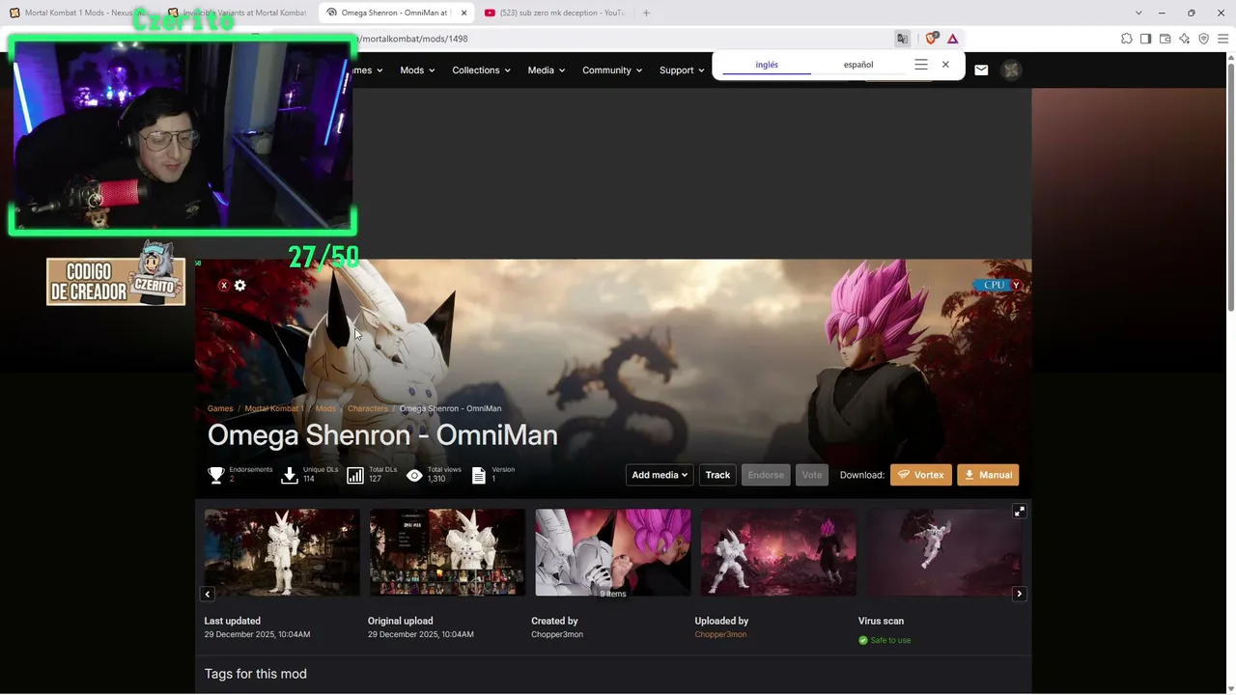This screenshot has height=695, width=1236.
Task: Click the Brave VPN shield icon
Action: point(1204,39)
